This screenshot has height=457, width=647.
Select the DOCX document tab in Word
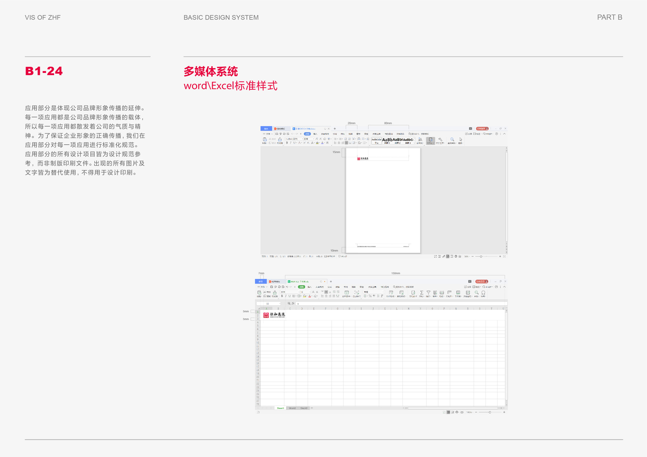pos(311,129)
